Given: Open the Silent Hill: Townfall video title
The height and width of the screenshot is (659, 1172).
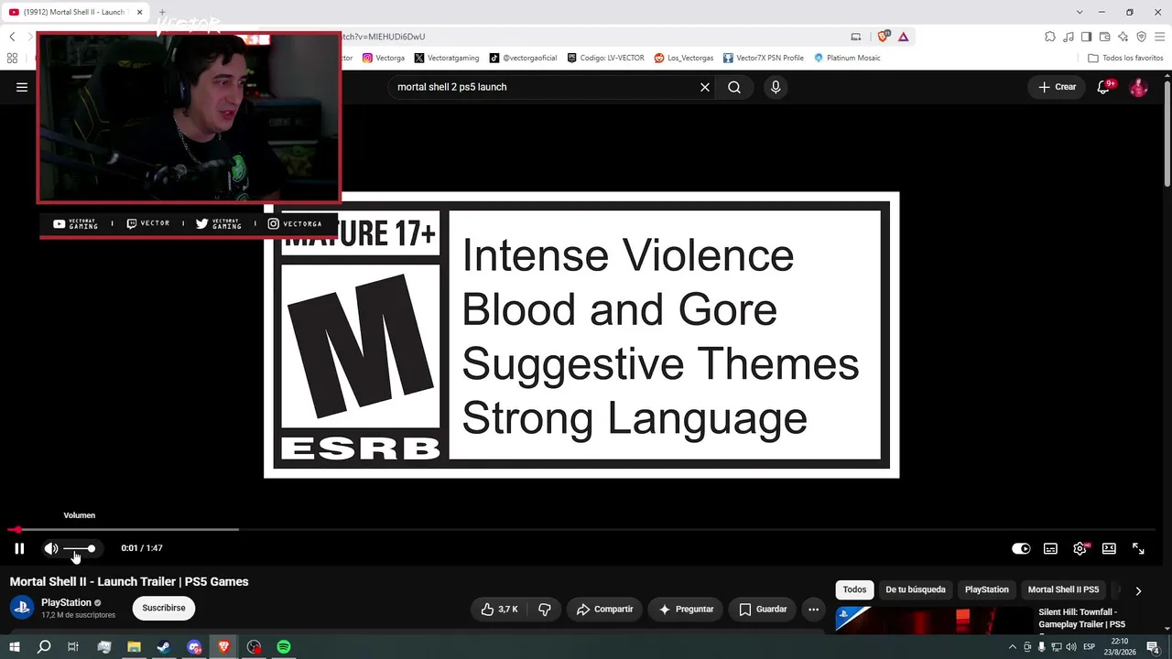Looking at the screenshot, I should 1082,618.
